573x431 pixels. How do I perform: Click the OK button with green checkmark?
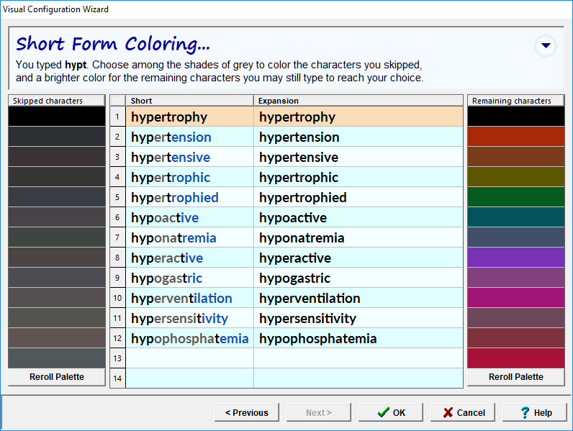point(392,412)
